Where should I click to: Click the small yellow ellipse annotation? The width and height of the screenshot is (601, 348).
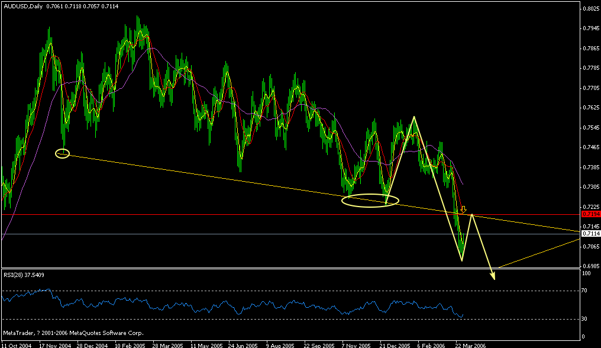62,153
